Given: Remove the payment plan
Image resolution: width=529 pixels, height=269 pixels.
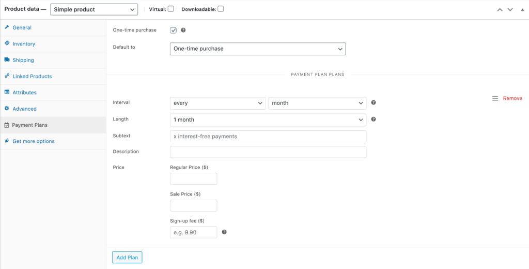Looking at the screenshot, I should click(x=512, y=98).
